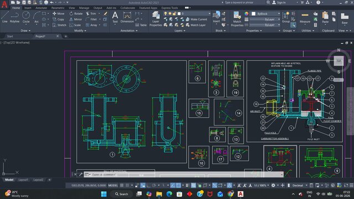Toggle object snap in status bar
Image resolution: width=354 pixels, height=199 pixels.
pos(178,186)
